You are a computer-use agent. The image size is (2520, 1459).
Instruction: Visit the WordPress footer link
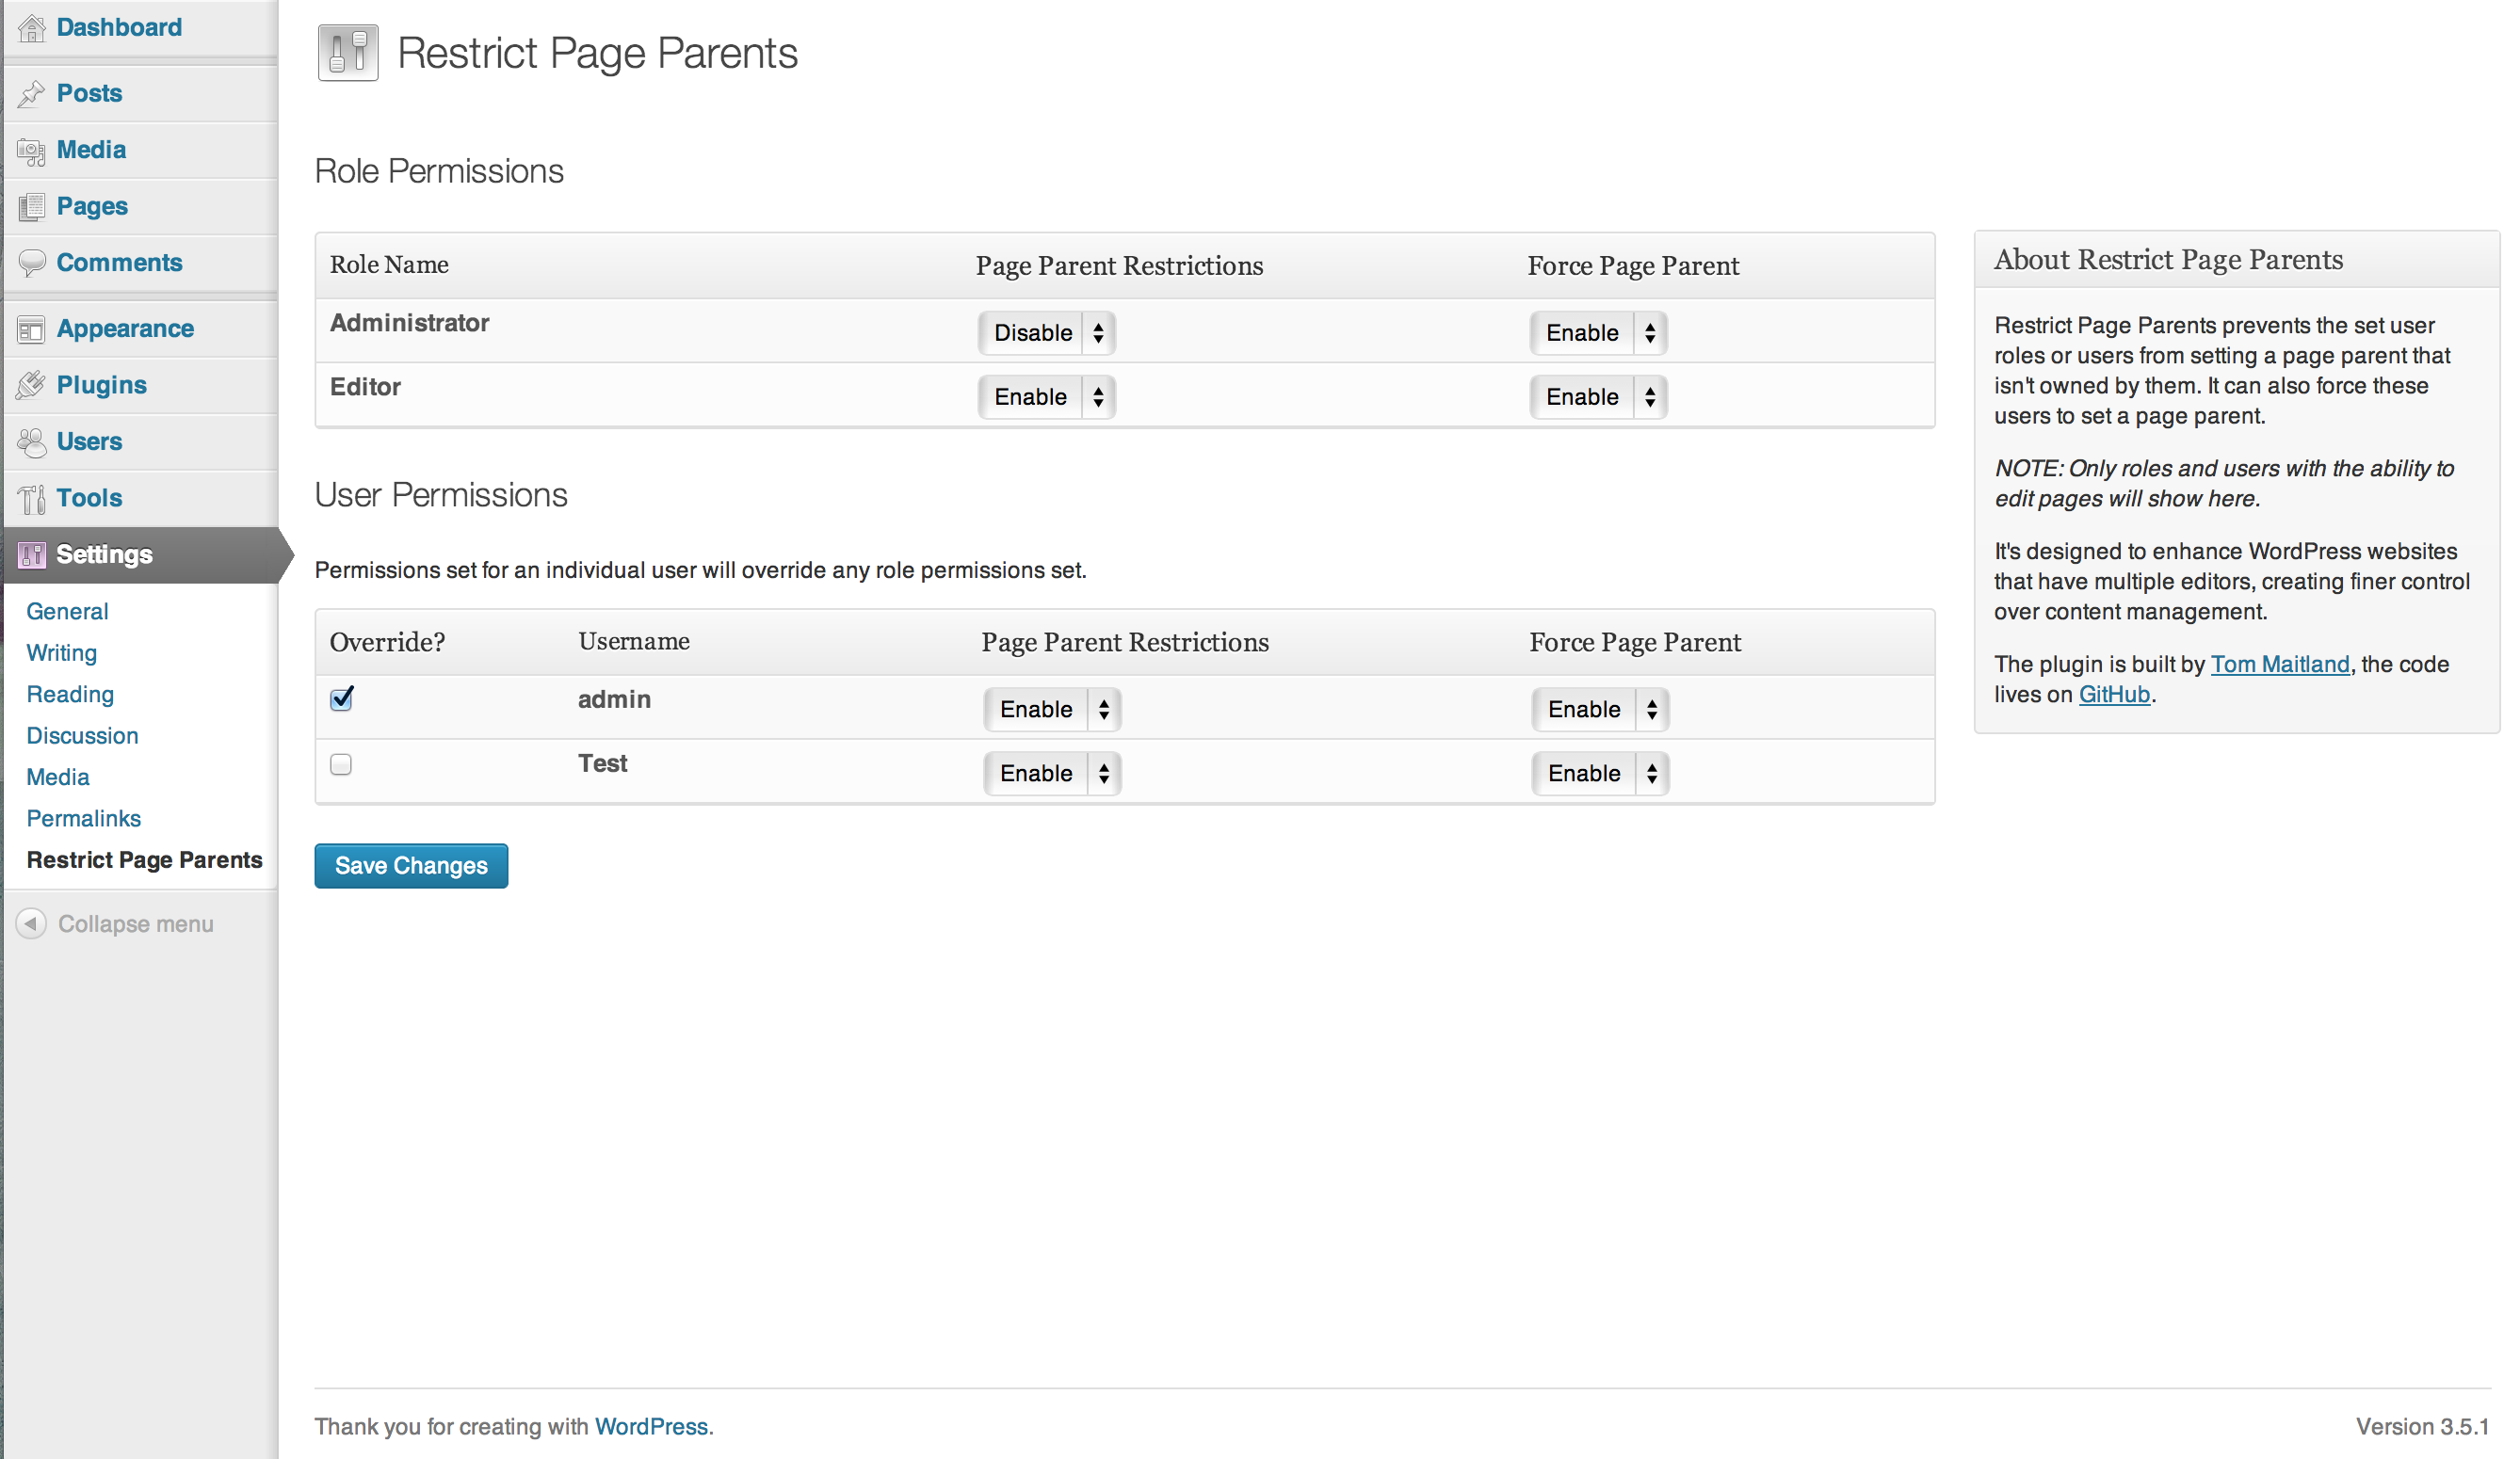pyautogui.click(x=651, y=1427)
